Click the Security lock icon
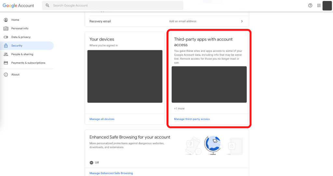 point(6,46)
